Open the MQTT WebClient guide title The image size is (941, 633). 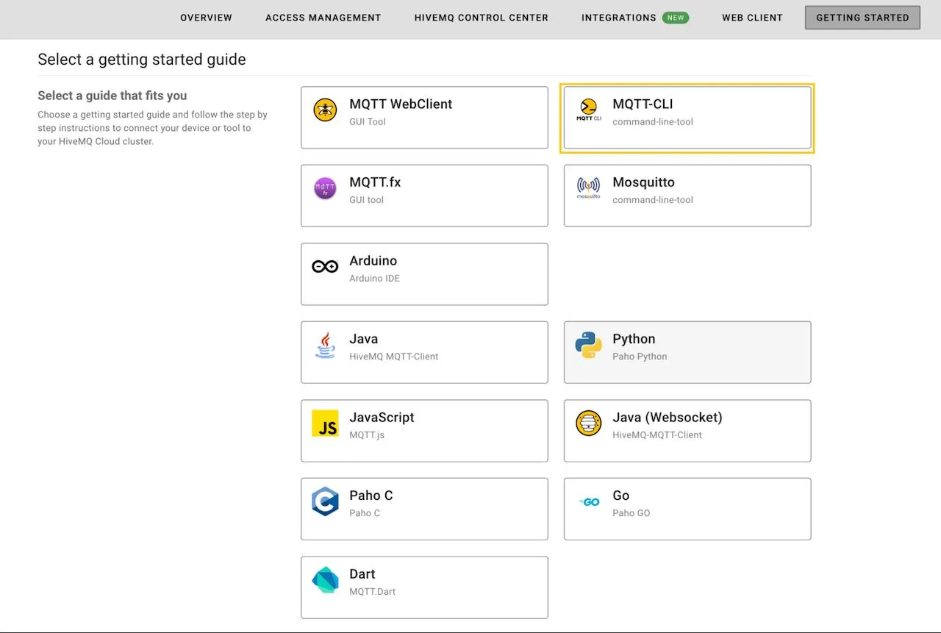tap(401, 104)
